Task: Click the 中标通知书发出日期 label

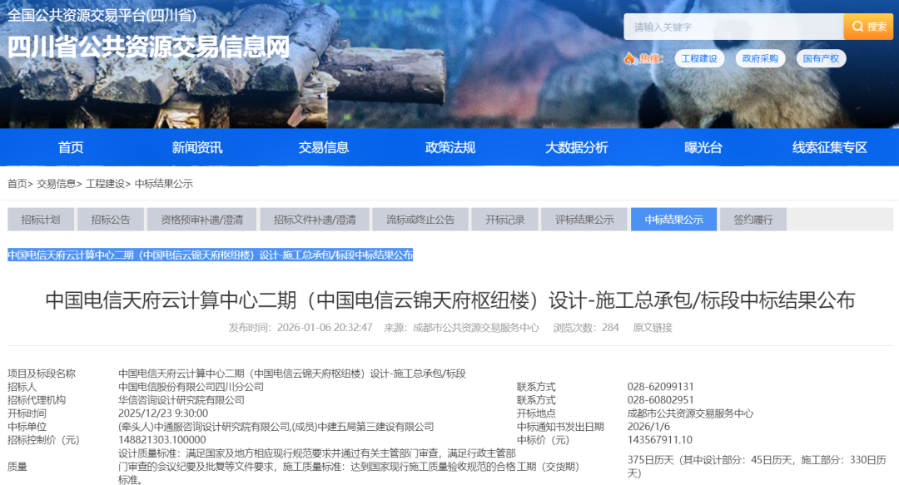Action: click(560, 427)
